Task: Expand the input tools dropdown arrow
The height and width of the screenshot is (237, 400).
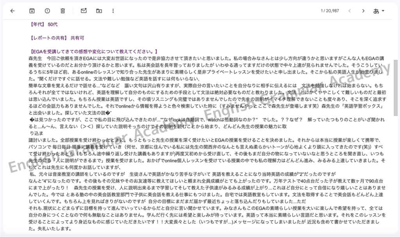Action: tap(383, 11)
